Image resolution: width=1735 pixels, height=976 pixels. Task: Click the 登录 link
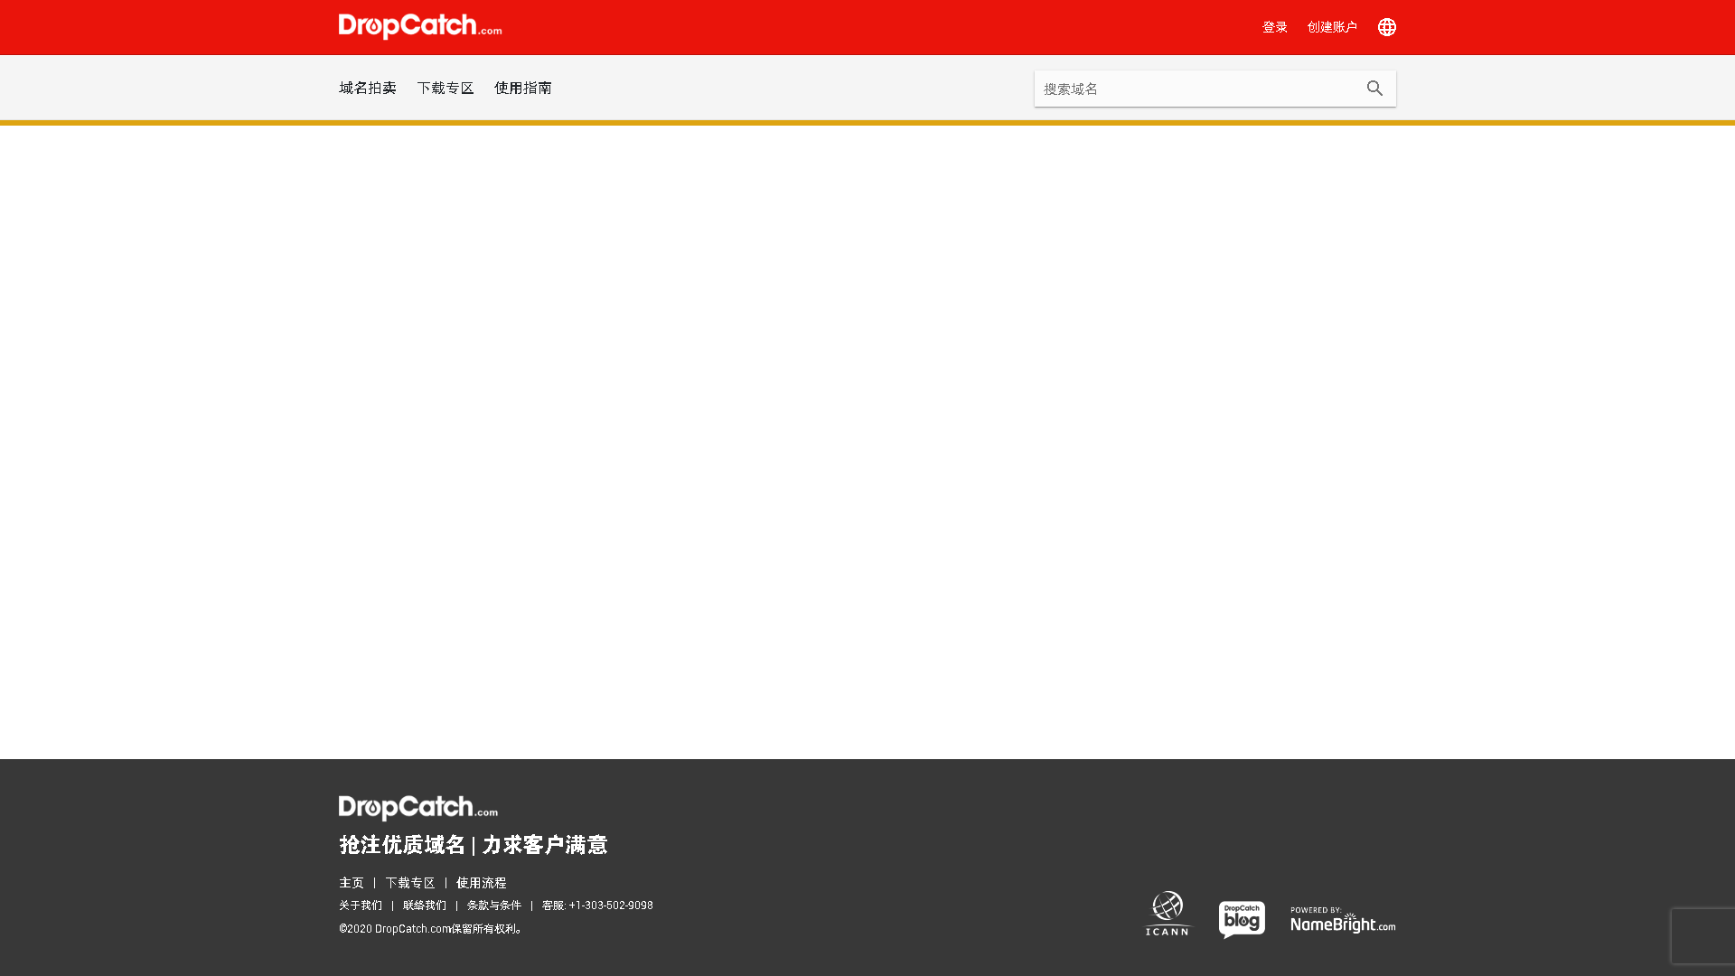(1274, 26)
